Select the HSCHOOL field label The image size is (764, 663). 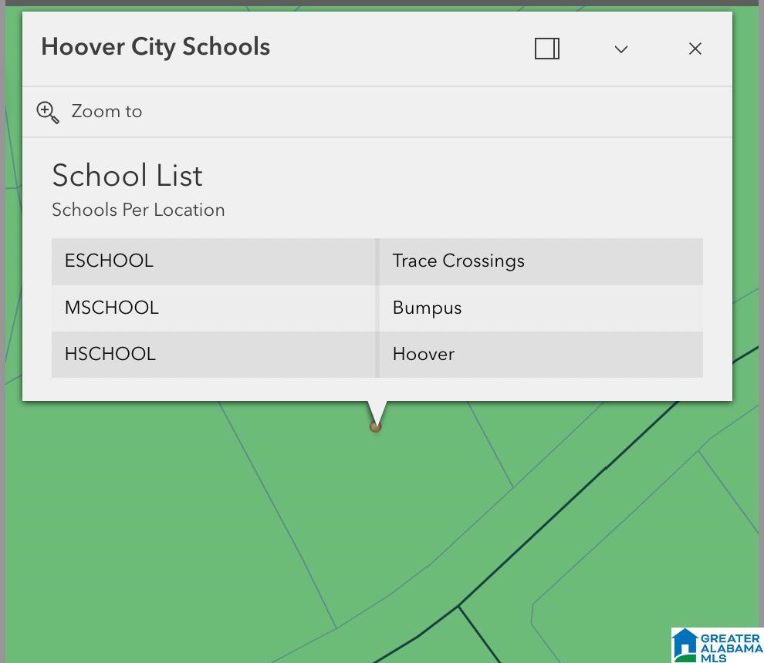coord(110,354)
